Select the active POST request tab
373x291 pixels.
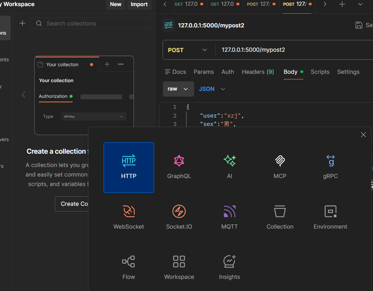pos(297,4)
